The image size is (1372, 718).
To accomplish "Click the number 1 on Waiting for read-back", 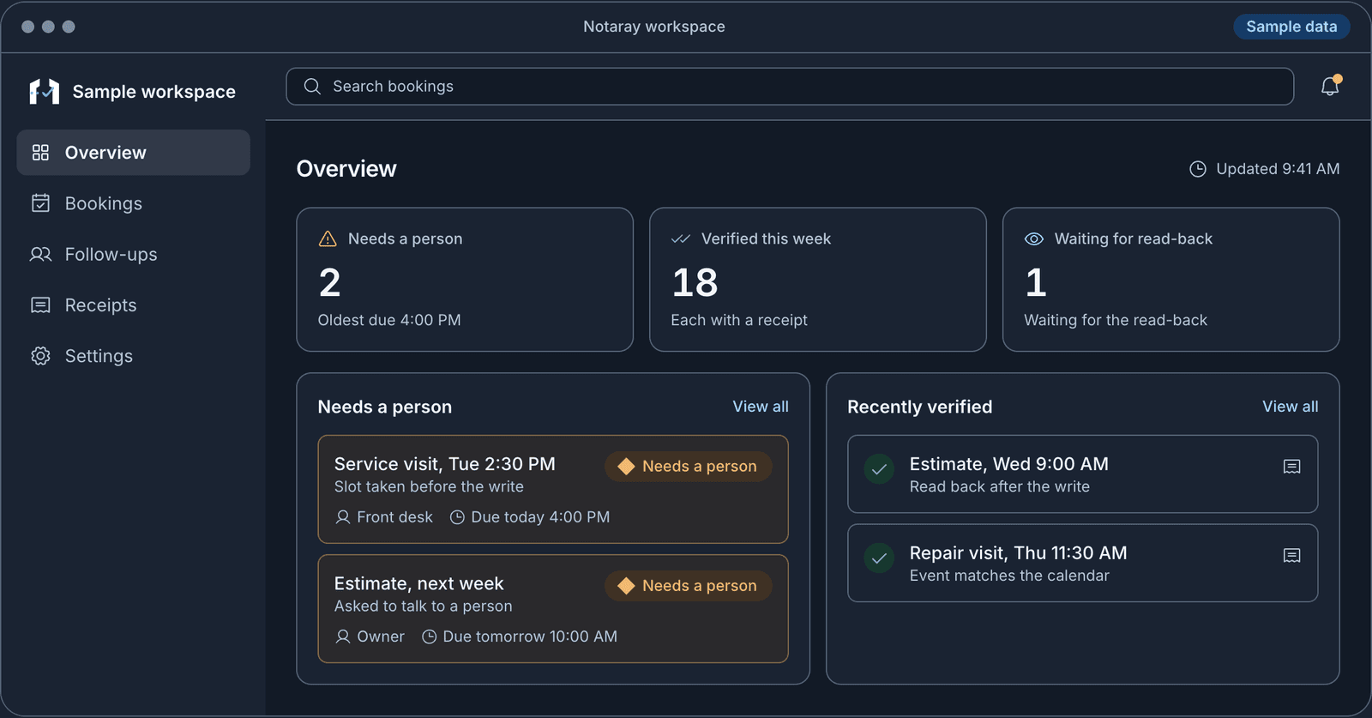I will coord(1036,282).
